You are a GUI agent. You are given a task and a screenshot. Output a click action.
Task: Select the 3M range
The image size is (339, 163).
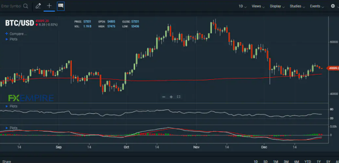[286, 161]
